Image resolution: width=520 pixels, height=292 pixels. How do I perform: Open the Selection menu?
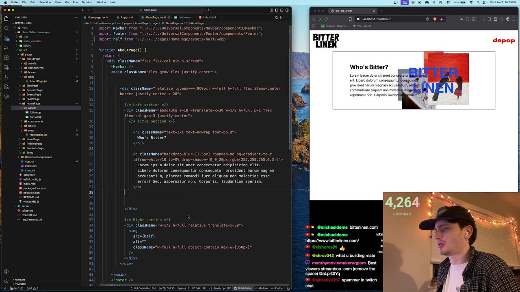pyautogui.click(x=45, y=2)
